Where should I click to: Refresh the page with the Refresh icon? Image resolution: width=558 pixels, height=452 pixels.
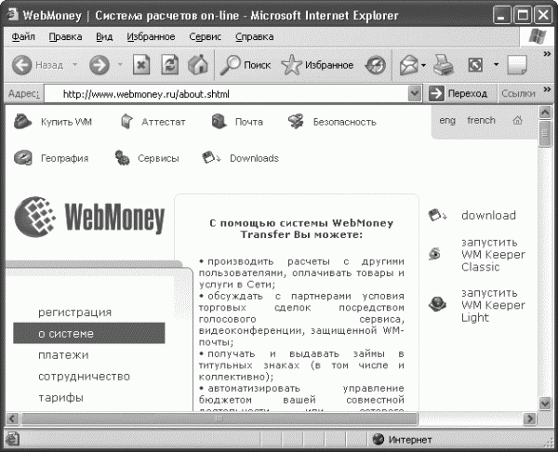(x=170, y=65)
